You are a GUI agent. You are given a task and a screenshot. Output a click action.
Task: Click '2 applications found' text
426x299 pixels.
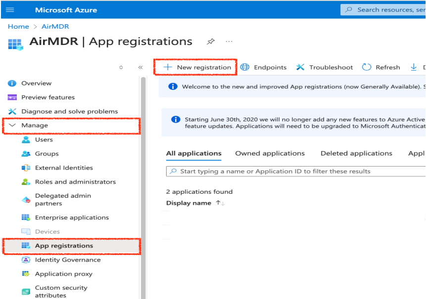point(199,192)
